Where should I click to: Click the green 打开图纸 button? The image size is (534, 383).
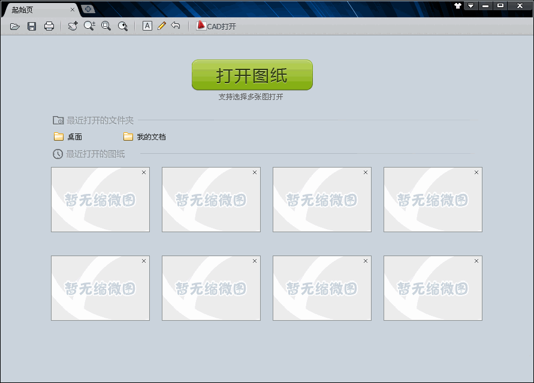pos(252,75)
